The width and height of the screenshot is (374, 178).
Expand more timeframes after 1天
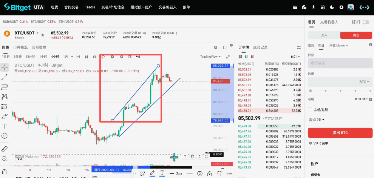click(71, 57)
